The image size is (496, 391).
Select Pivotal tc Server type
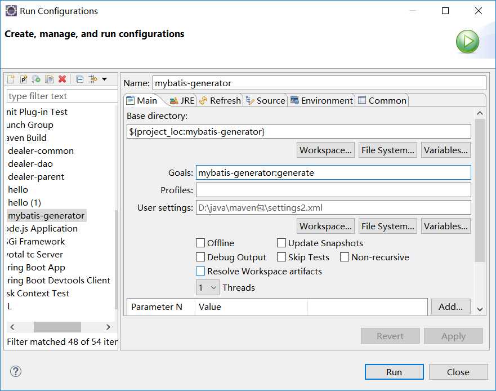34,255
